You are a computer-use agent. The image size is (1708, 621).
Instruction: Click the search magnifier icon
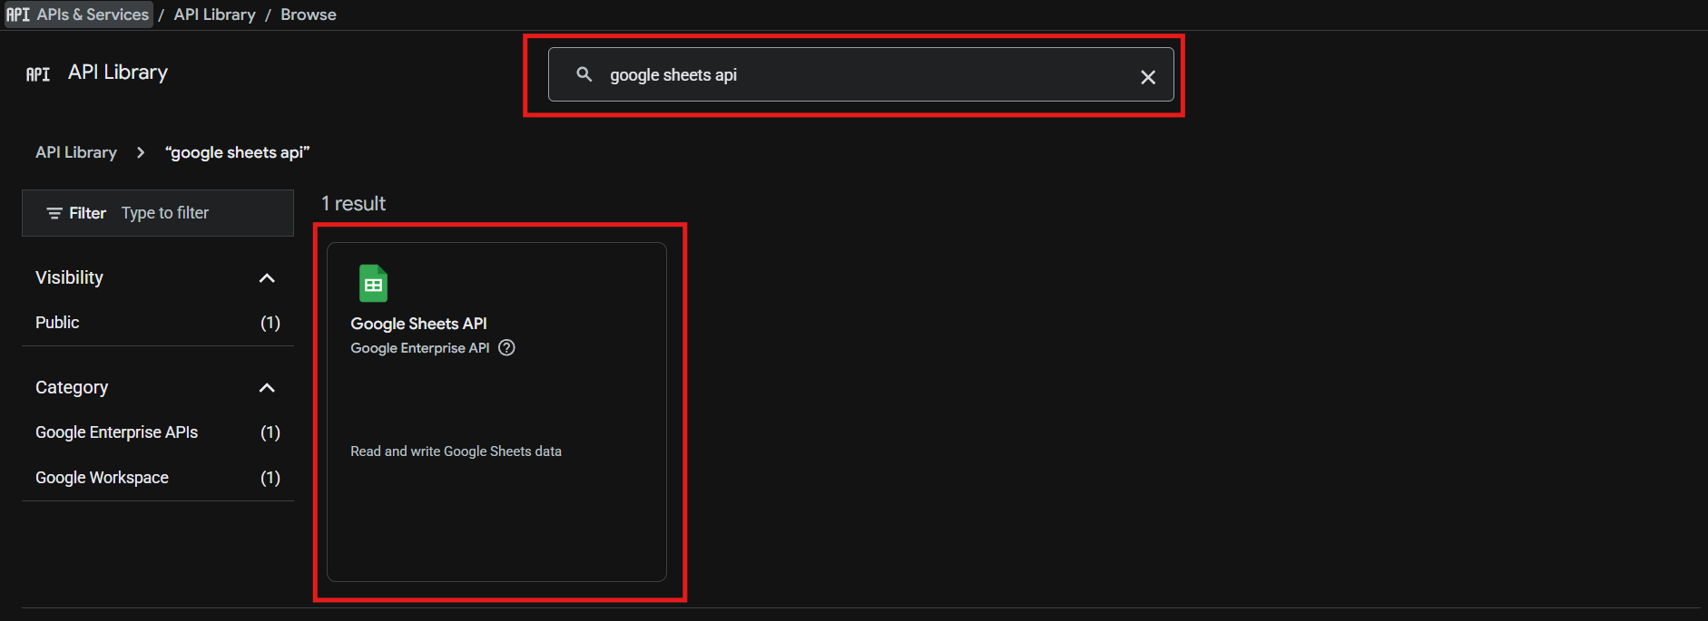pos(584,74)
